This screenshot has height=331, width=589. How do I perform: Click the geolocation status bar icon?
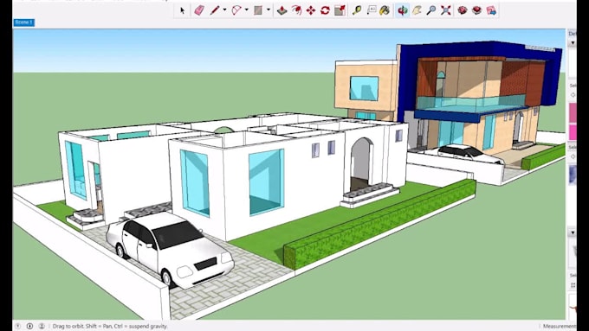[17, 326]
